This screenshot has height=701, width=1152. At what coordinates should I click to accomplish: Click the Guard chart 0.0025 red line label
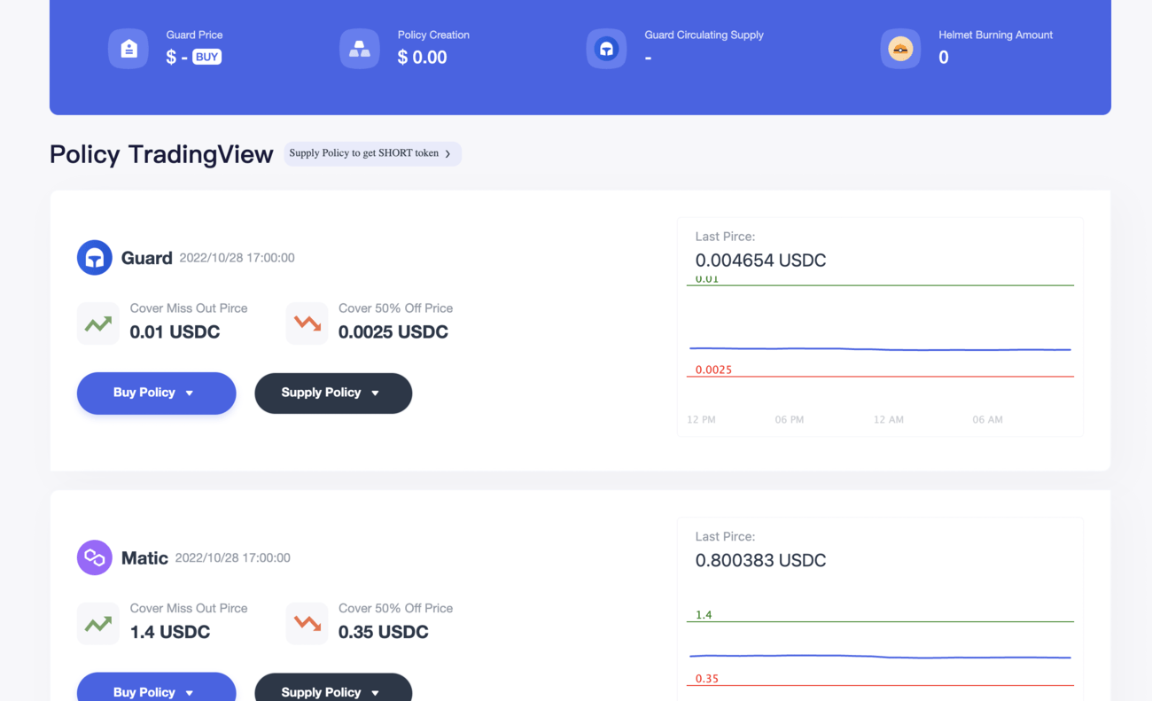[713, 370]
